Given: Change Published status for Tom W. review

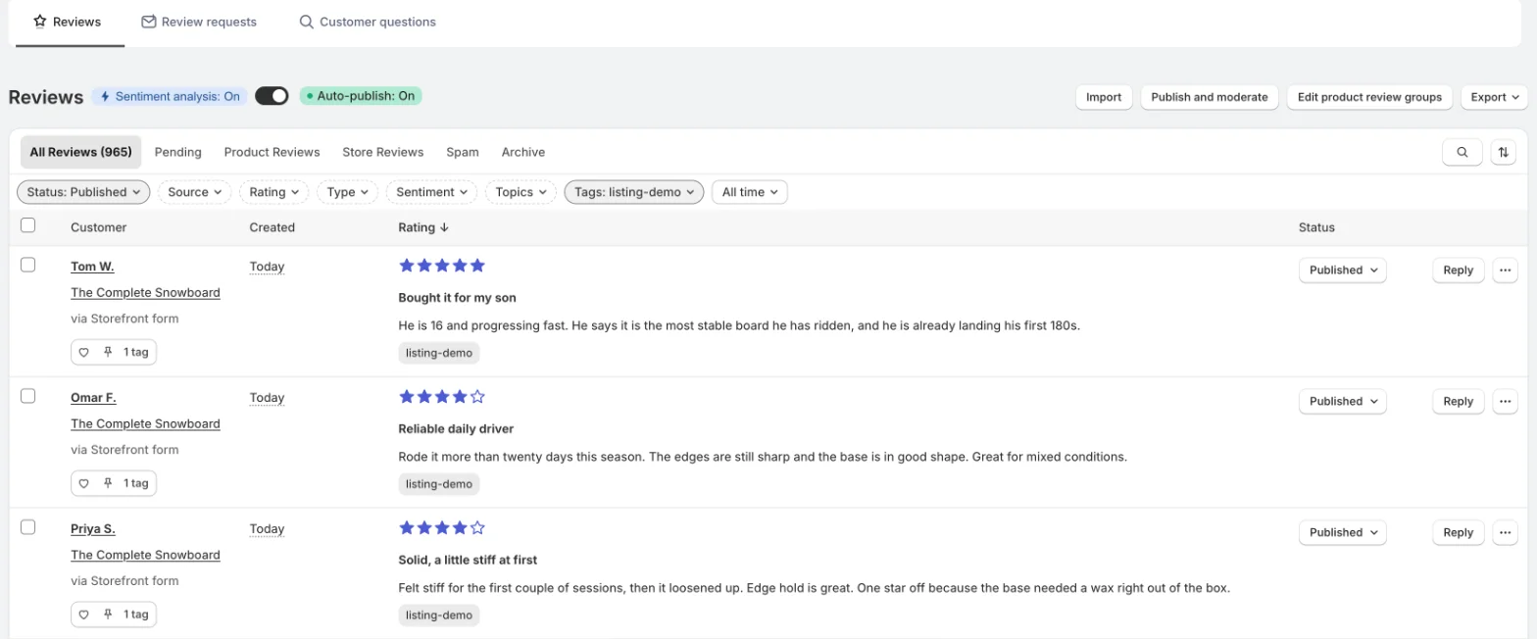Looking at the screenshot, I should (1342, 270).
